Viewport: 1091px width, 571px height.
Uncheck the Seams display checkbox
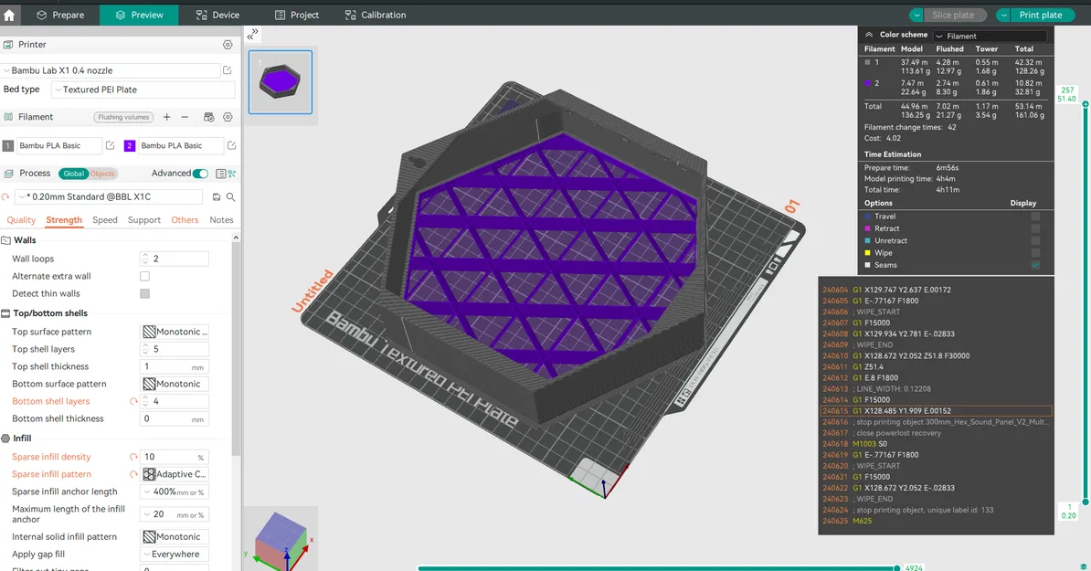1035,265
